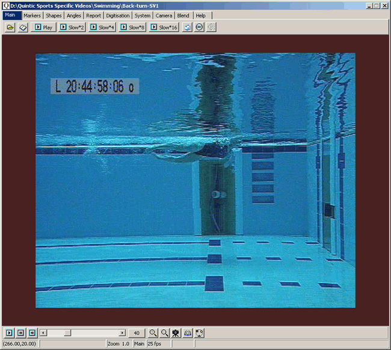Screen dimensions: 391x350
Task: Click the book icon in bottom bar
Action: 188,333
